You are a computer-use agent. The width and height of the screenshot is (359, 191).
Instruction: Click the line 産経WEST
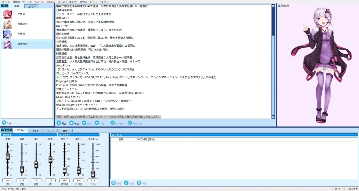(x=63, y=18)
